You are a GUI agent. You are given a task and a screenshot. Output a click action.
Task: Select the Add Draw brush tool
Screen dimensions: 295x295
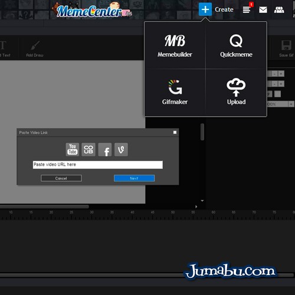point(35,49)
